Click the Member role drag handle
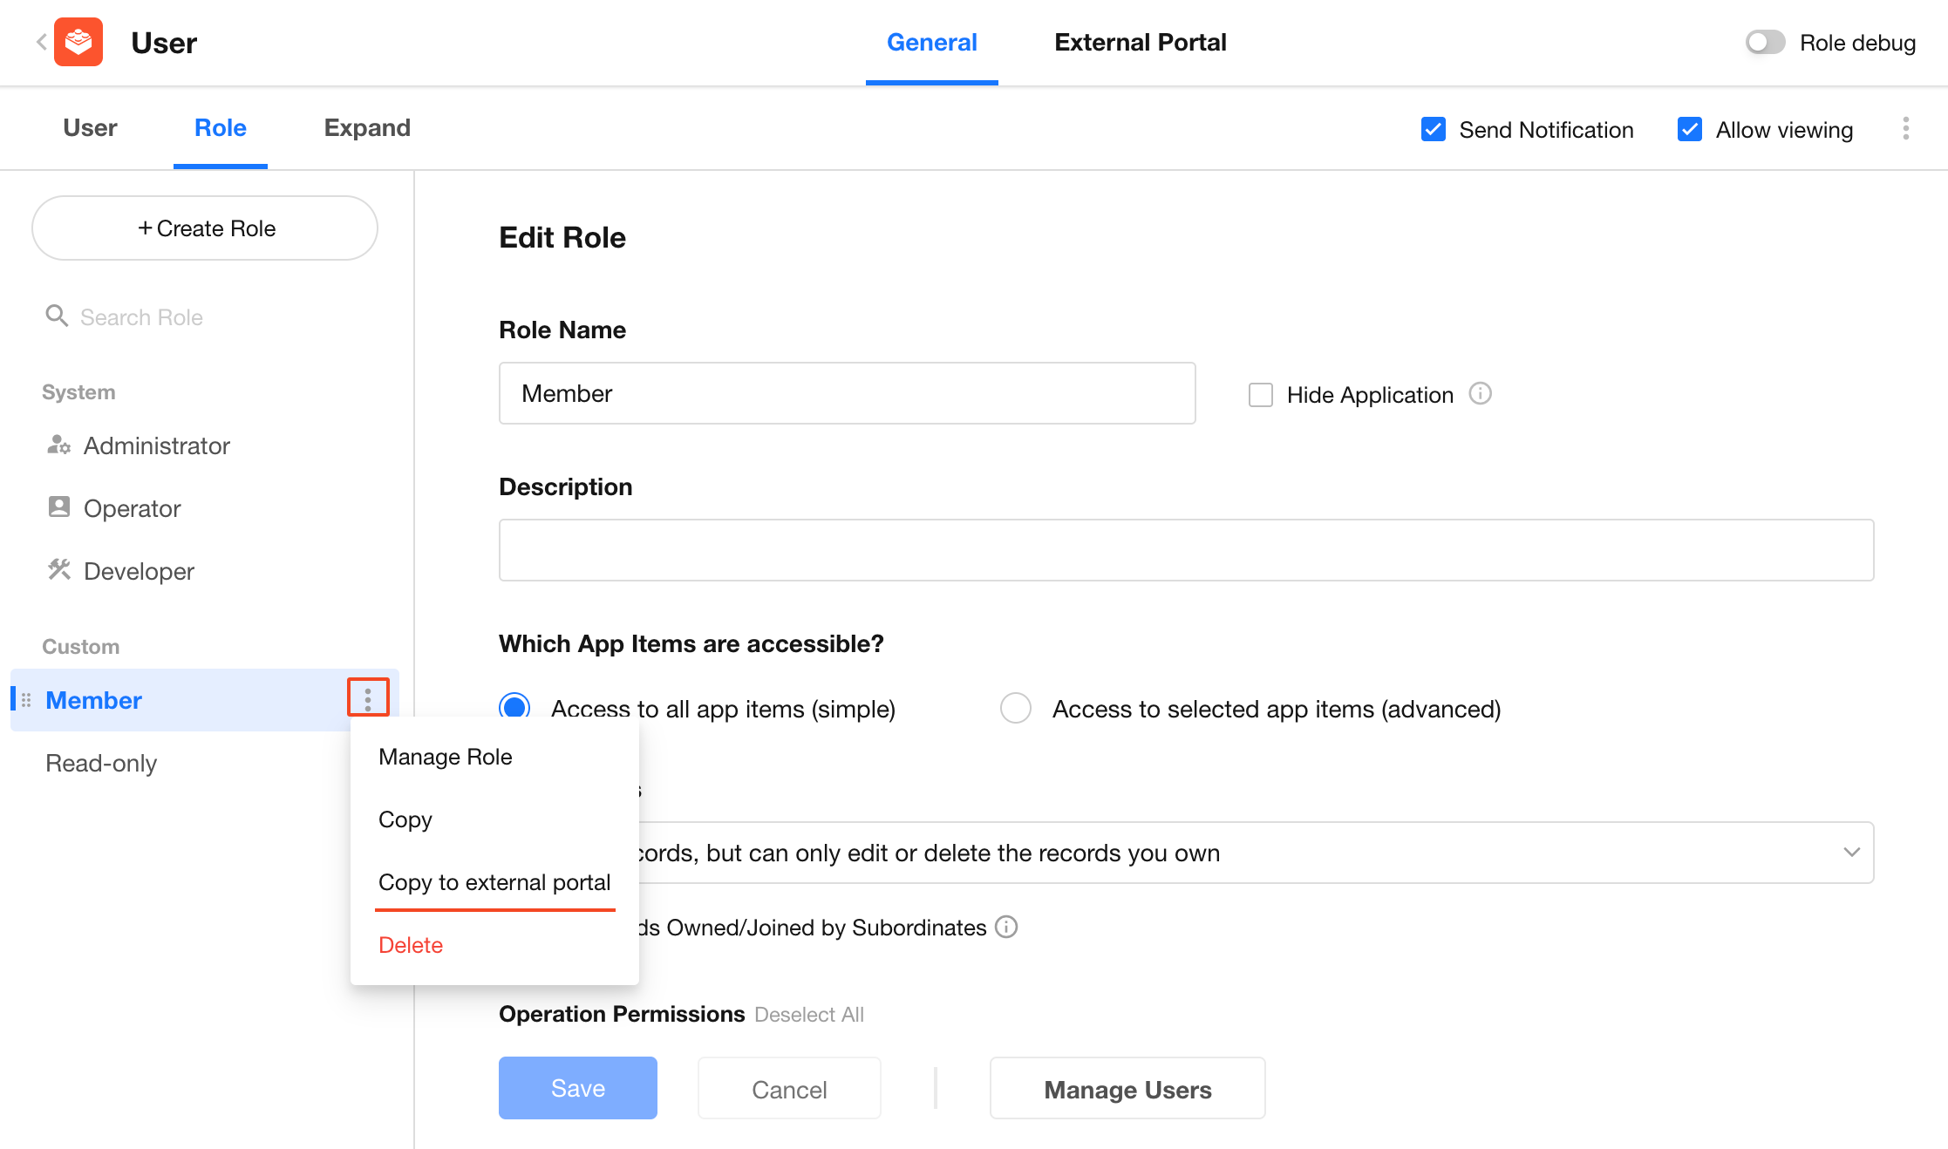This screenshot has height=1149, width=1948. [26, 700]
